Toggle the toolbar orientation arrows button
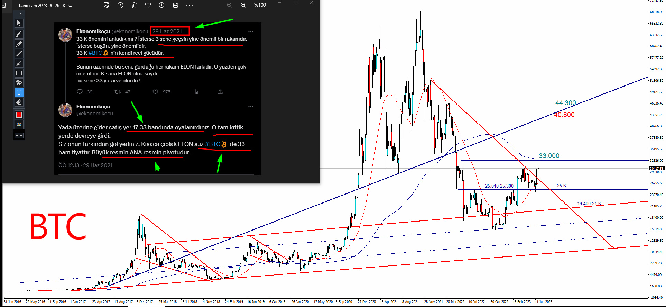 tap(19, 135)
